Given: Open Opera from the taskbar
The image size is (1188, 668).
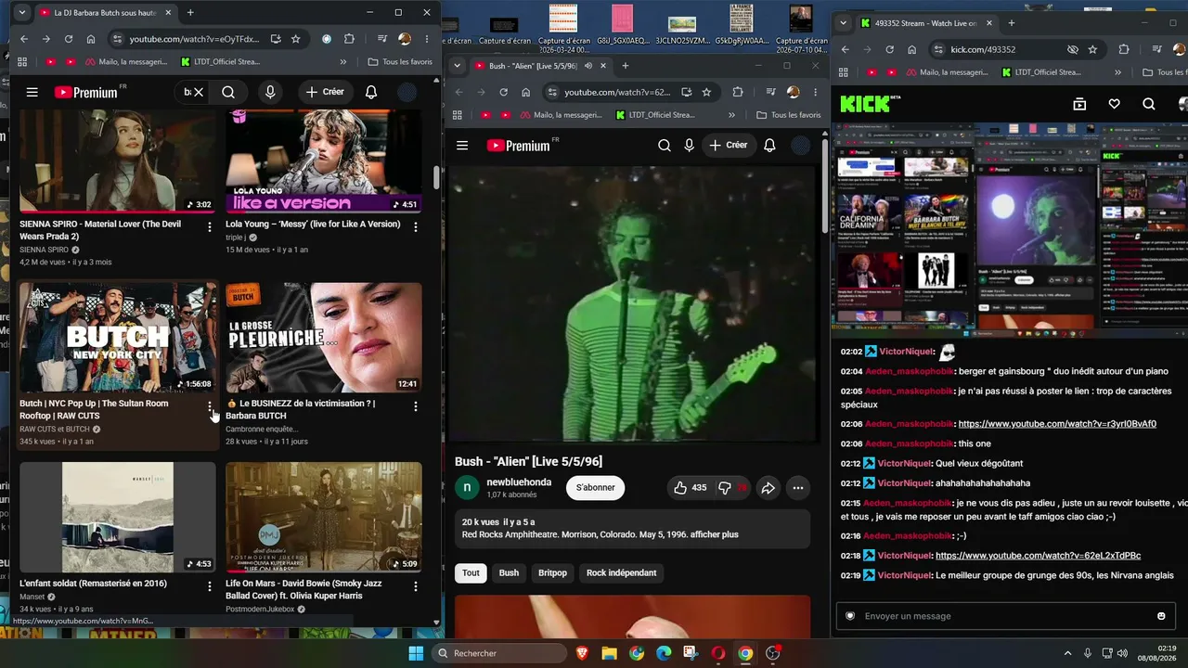Looking at the screenshot, I should click(x=717, y=653).
